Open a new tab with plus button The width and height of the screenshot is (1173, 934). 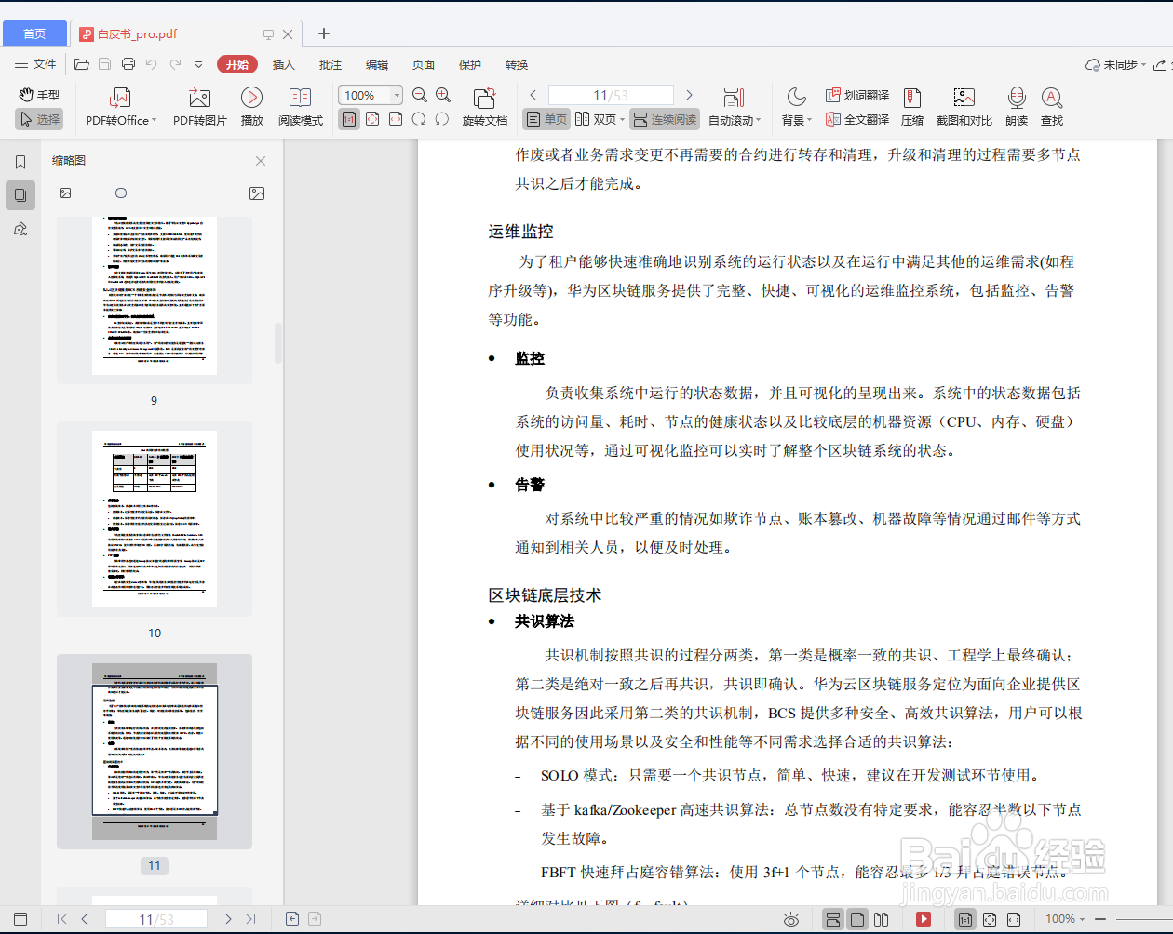pyautogui.click(x=324, y=33)
